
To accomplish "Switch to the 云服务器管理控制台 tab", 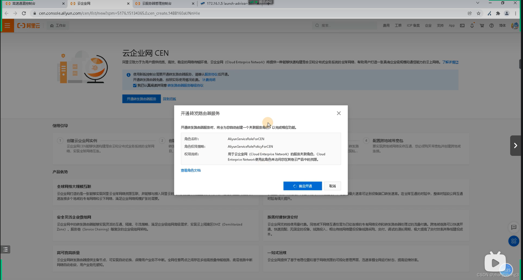I will (154, 4).
